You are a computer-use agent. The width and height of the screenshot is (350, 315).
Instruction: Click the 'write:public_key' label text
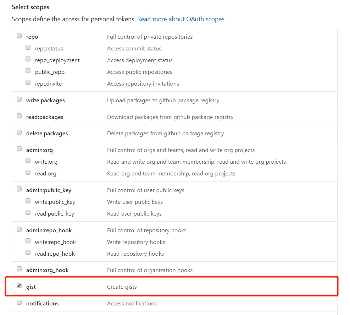click(55, 202)
